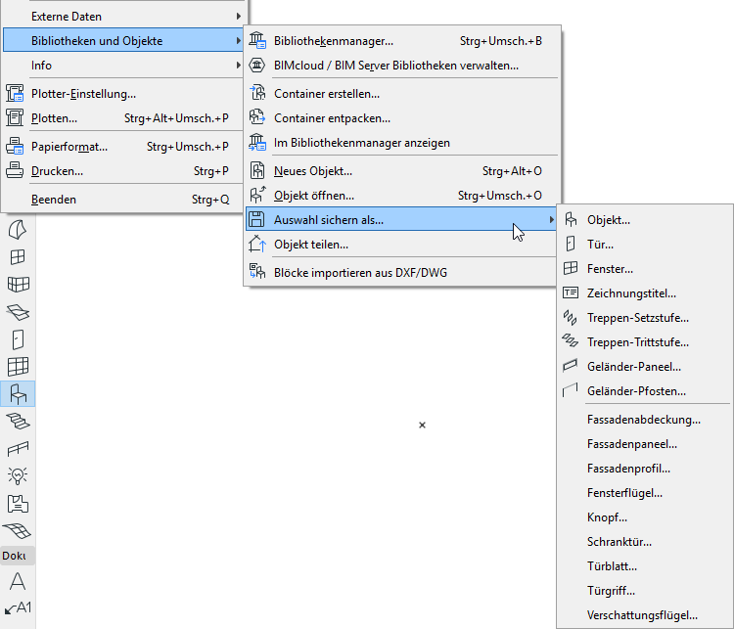734x629 pixels.
Task: Select the Door tool in the left toolbox
Action: (18, 339)
